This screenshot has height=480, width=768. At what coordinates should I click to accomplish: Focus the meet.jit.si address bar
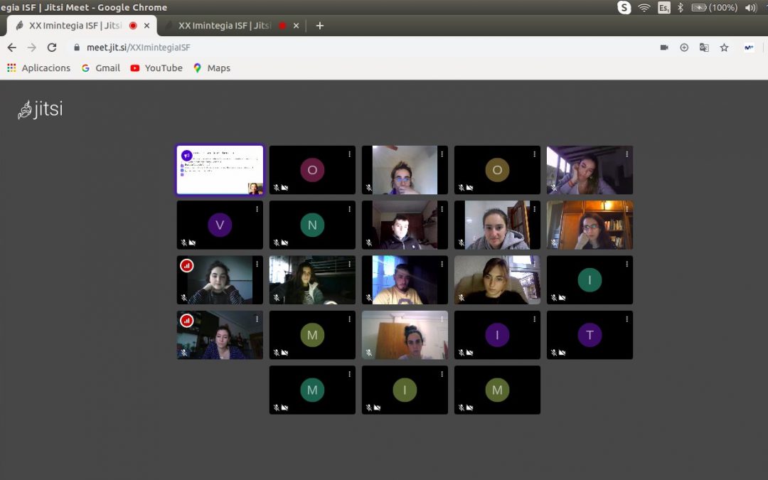coord(356,48)
